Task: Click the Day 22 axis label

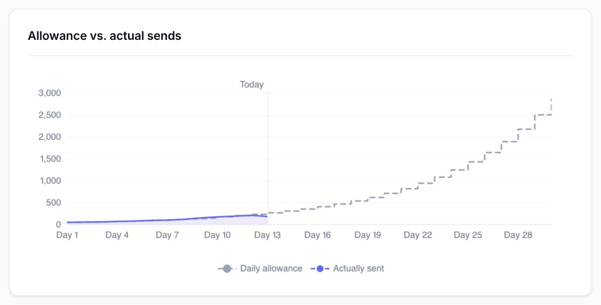Action: click(418, 235)
